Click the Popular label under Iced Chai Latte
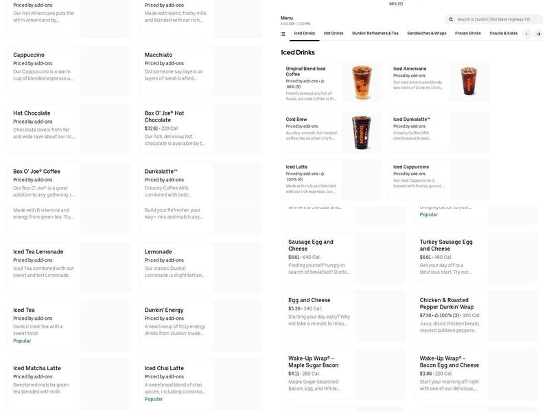 153,399
